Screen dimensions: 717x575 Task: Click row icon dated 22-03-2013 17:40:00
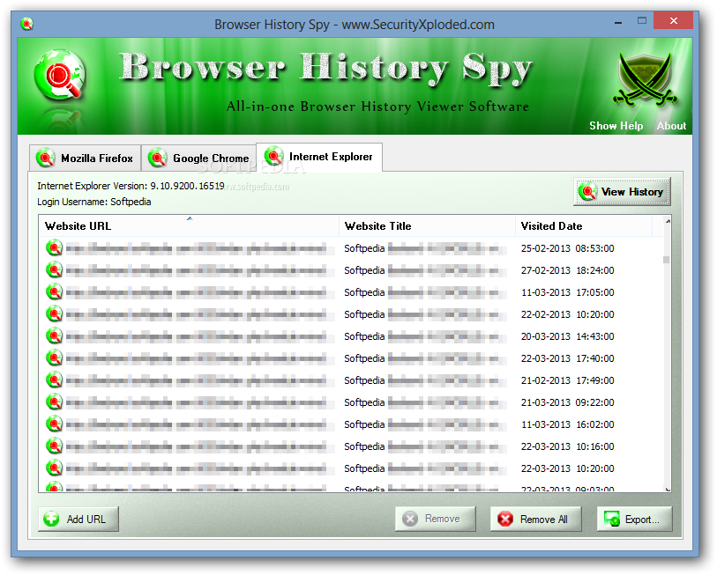tap(55, 358)
